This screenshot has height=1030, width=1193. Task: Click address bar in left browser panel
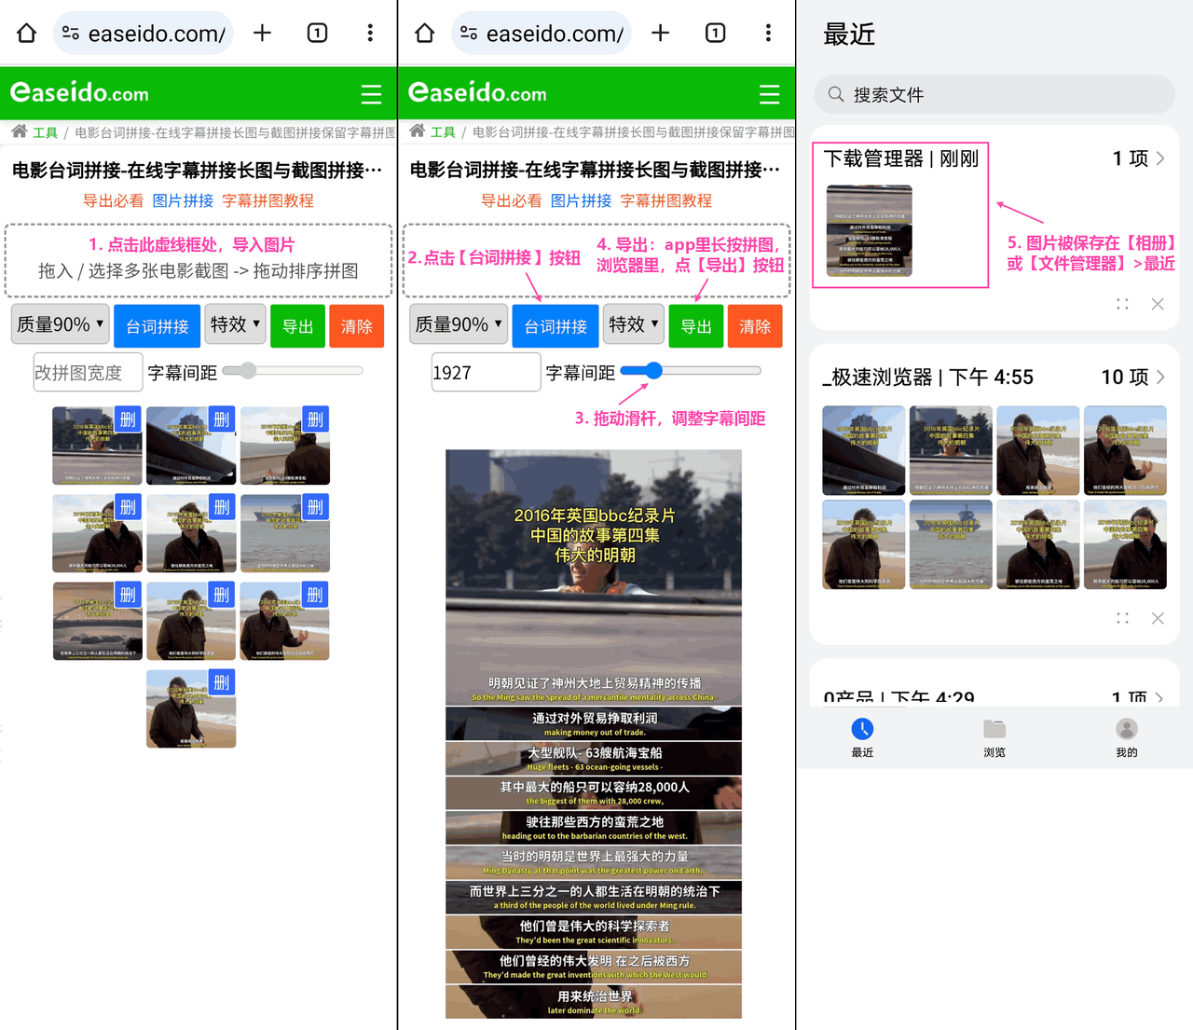pos(144,34)
